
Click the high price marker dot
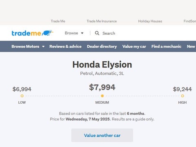click(183, 96)
